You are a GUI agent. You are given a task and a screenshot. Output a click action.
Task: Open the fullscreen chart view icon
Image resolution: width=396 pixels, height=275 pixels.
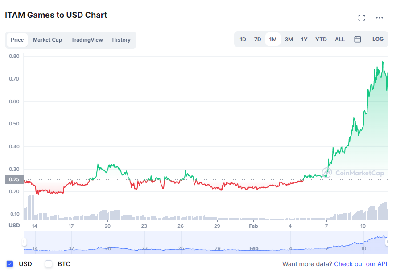coord(361,18)
